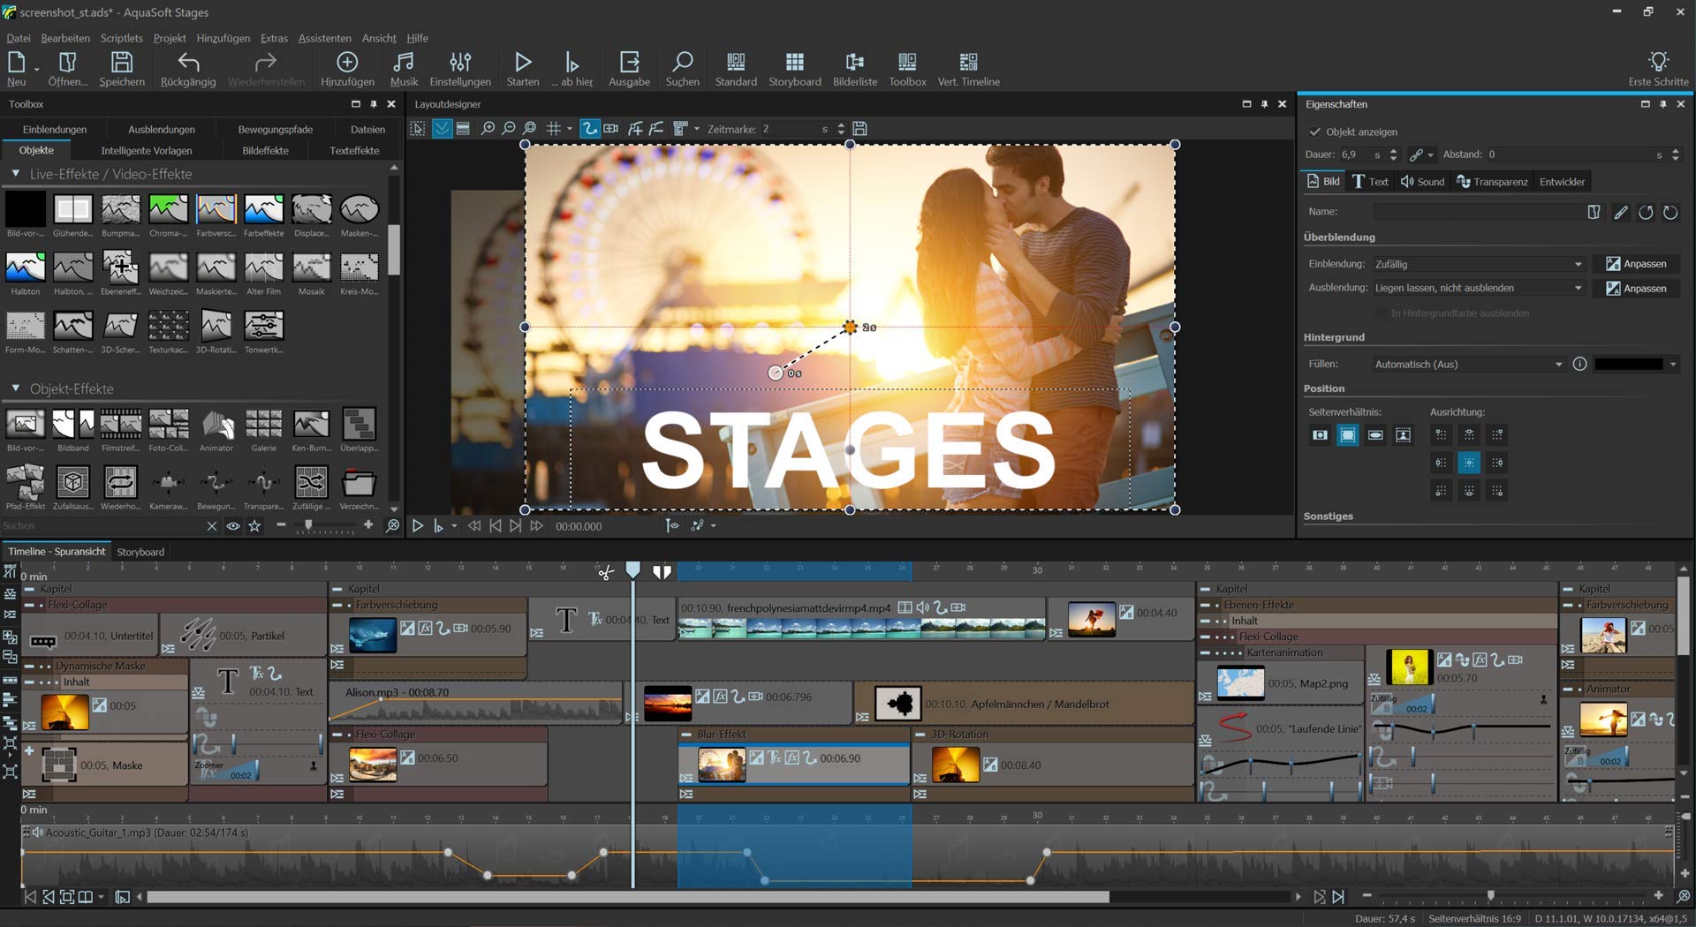Switch to the Transparenz properties tab
The height and width of the screenshot is (927, 1696).
[1491, 182]
